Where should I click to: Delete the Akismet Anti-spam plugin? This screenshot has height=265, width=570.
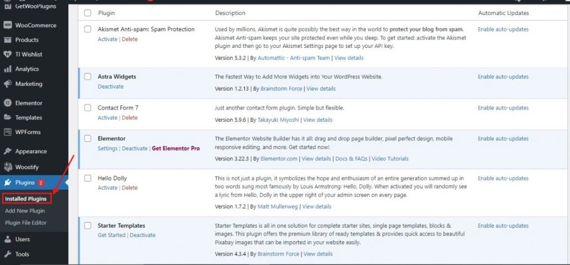tap(130, 40)
